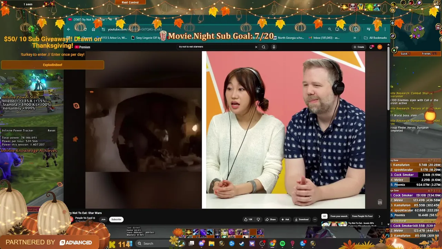Click the Subscribe button
The width and height of the screenshot is (442, 249).
click(x=116, y=219)
